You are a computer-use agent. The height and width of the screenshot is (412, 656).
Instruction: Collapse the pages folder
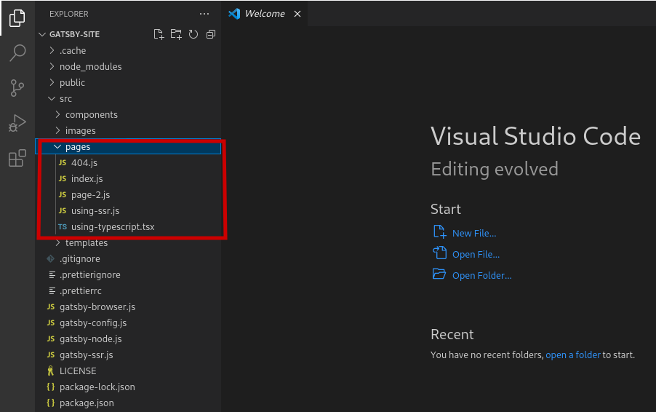click(77, 146)
